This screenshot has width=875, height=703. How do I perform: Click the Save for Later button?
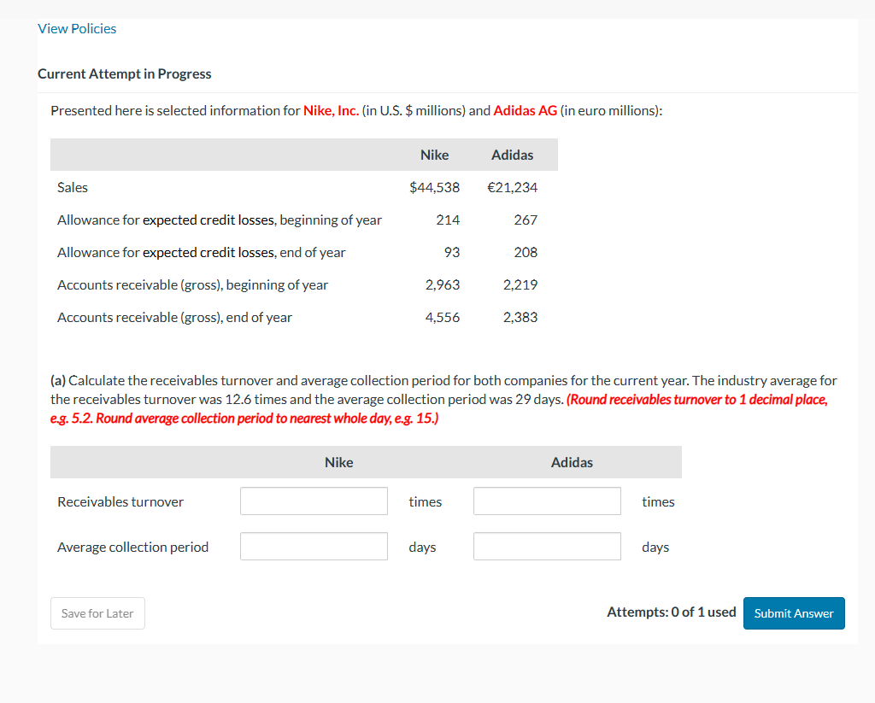[x=97, y=613]
